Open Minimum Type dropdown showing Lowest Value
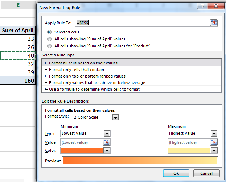 (x=107, y=134)
